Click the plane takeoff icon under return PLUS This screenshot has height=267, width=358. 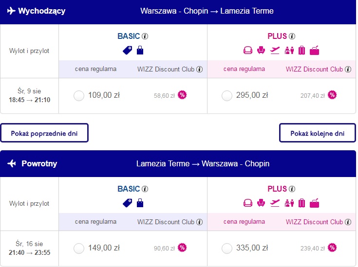point(275,203)
